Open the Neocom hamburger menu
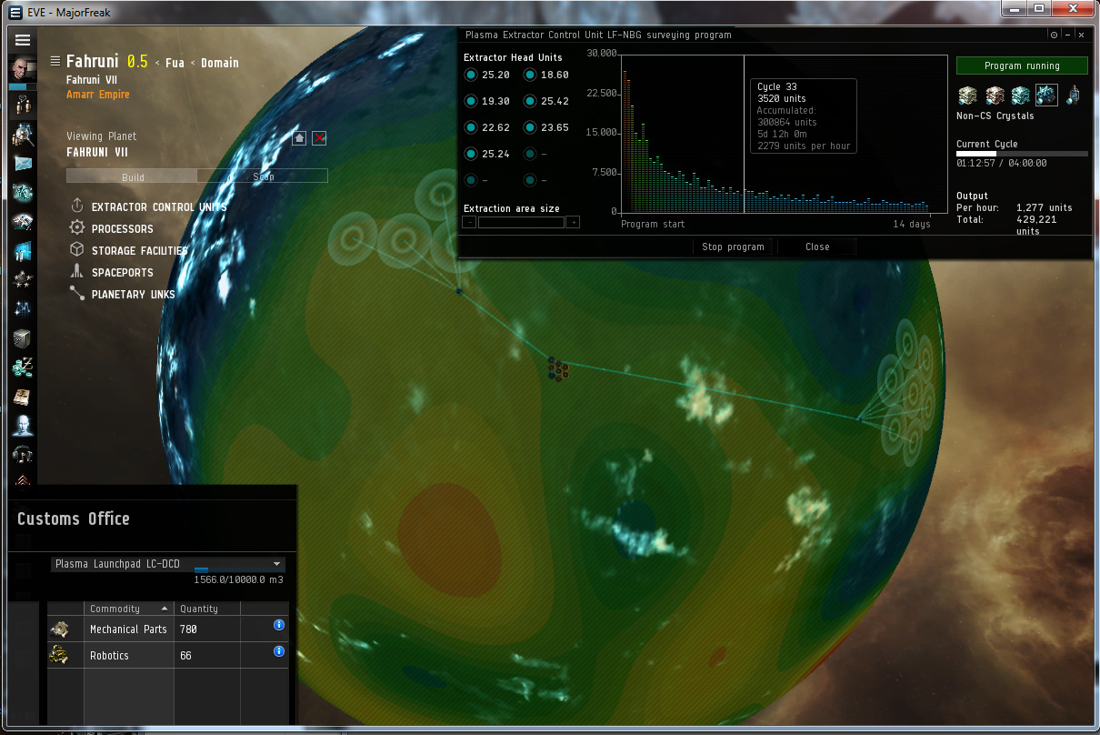The width and height of the screenshot is (1100, 735). tap(23, 40)
